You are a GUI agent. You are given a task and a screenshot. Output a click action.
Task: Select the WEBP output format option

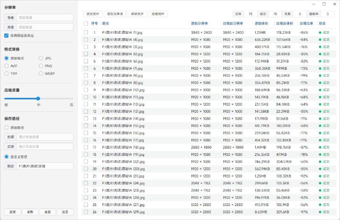tap(41, 73)
